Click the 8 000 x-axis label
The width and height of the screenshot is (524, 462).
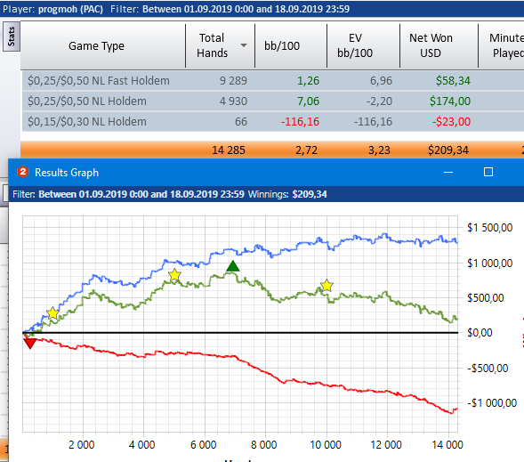coord(264,445)
